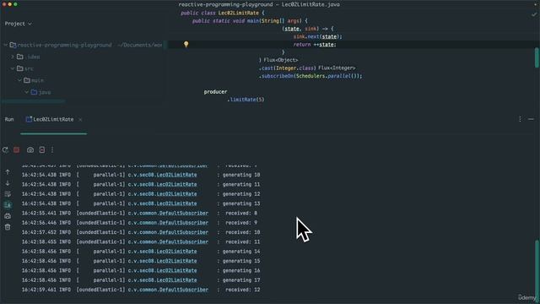Click limitRate(5) call in editor
The width and height of the screenshot is (540, 304).
click(246, 100)
